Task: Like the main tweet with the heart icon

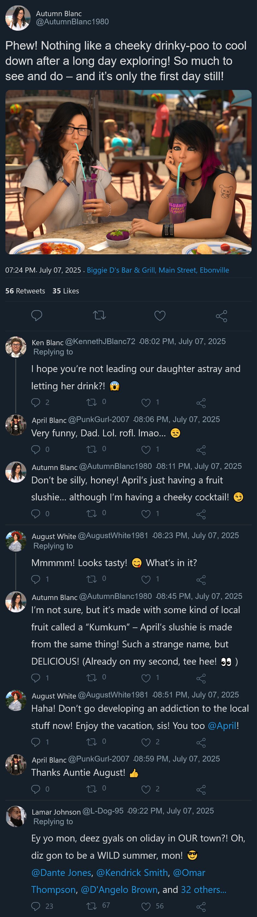Action: (160, 315)
